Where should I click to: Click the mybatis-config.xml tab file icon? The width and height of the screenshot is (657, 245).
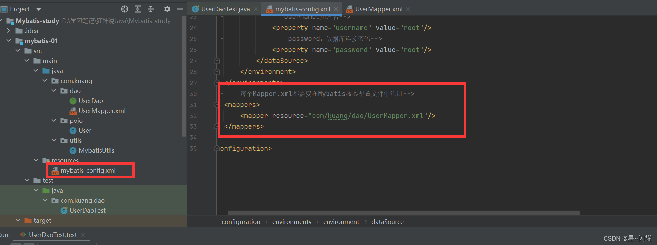[269, 9]
